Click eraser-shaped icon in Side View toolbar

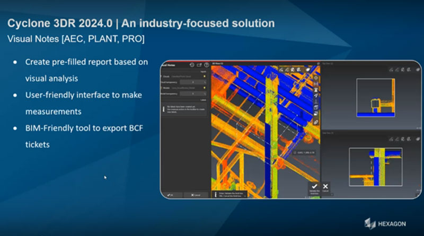pos(418,139)
